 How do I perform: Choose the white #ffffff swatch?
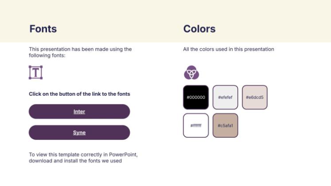(x=196, y=125)
